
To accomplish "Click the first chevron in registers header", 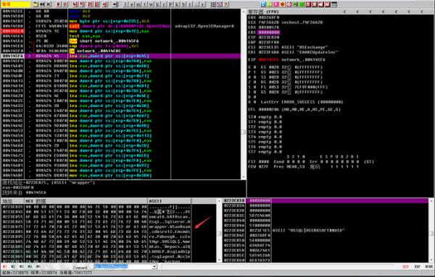I will tap(345, 12).
